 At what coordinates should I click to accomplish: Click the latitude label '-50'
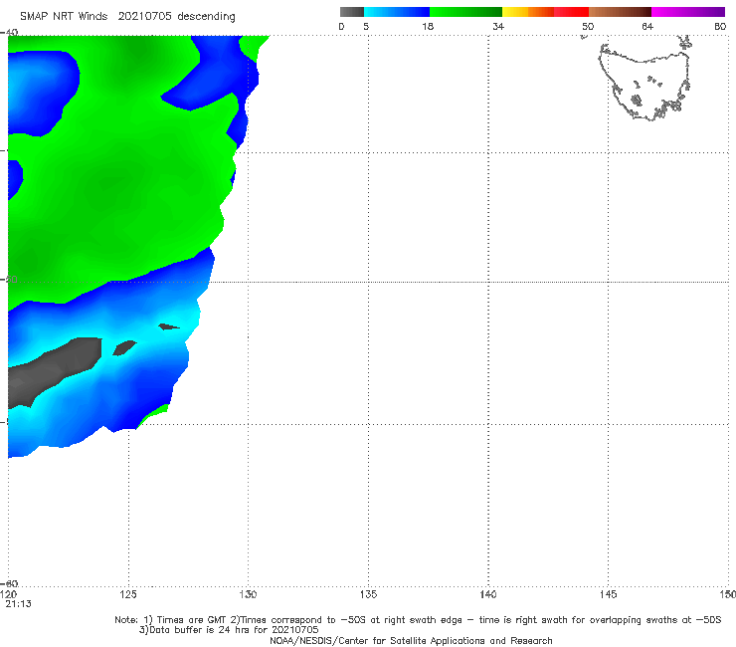(9, 280)
